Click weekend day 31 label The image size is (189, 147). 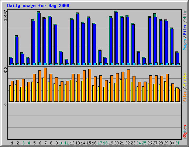177,143
